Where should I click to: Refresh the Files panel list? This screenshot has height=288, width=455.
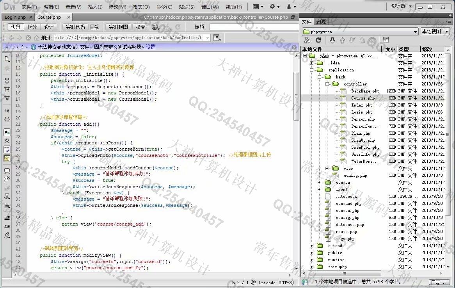click(318, 40)
